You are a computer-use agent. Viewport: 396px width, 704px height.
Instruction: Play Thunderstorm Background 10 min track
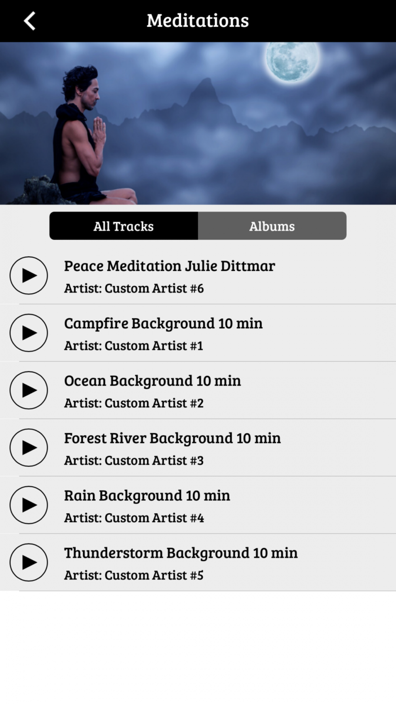[29, 562]
